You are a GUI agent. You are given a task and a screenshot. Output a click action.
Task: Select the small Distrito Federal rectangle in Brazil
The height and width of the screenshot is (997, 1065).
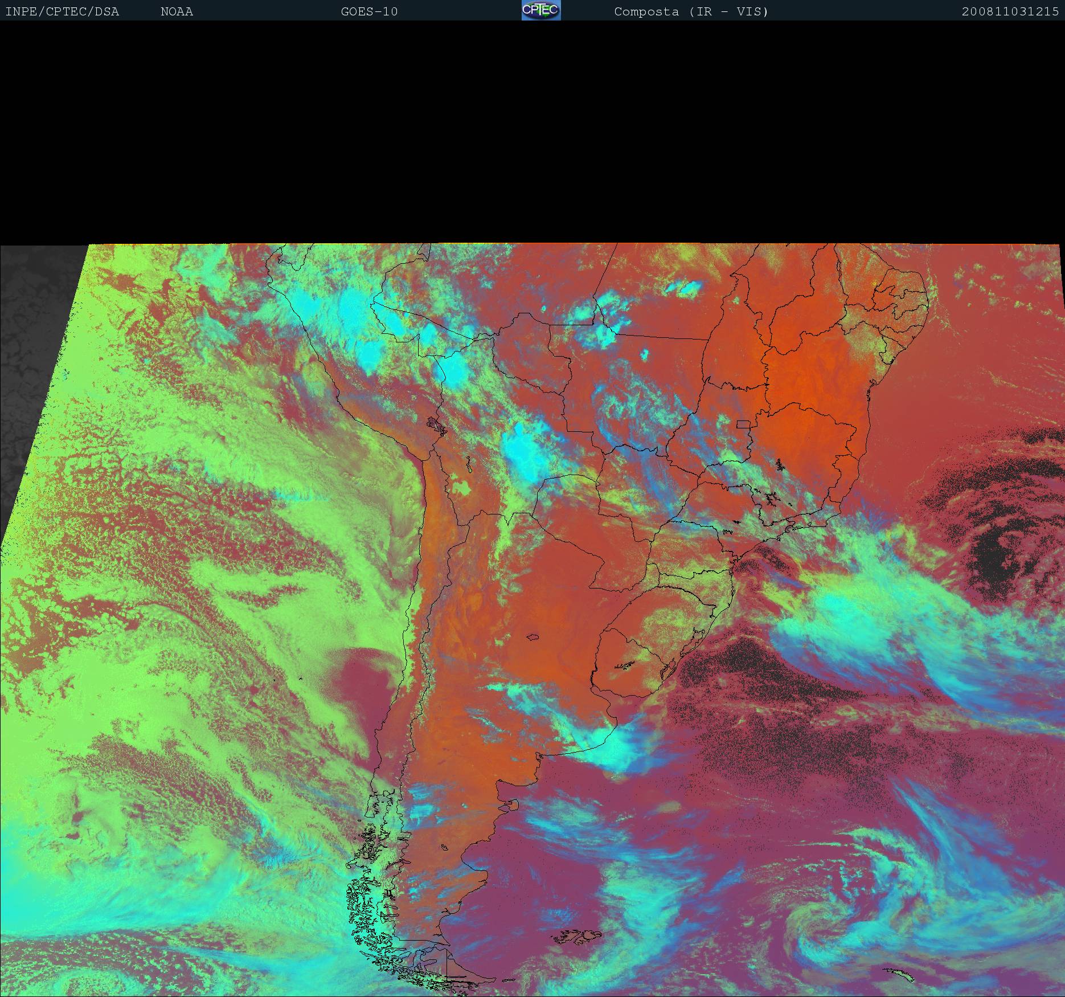click(x=743, y=424)
